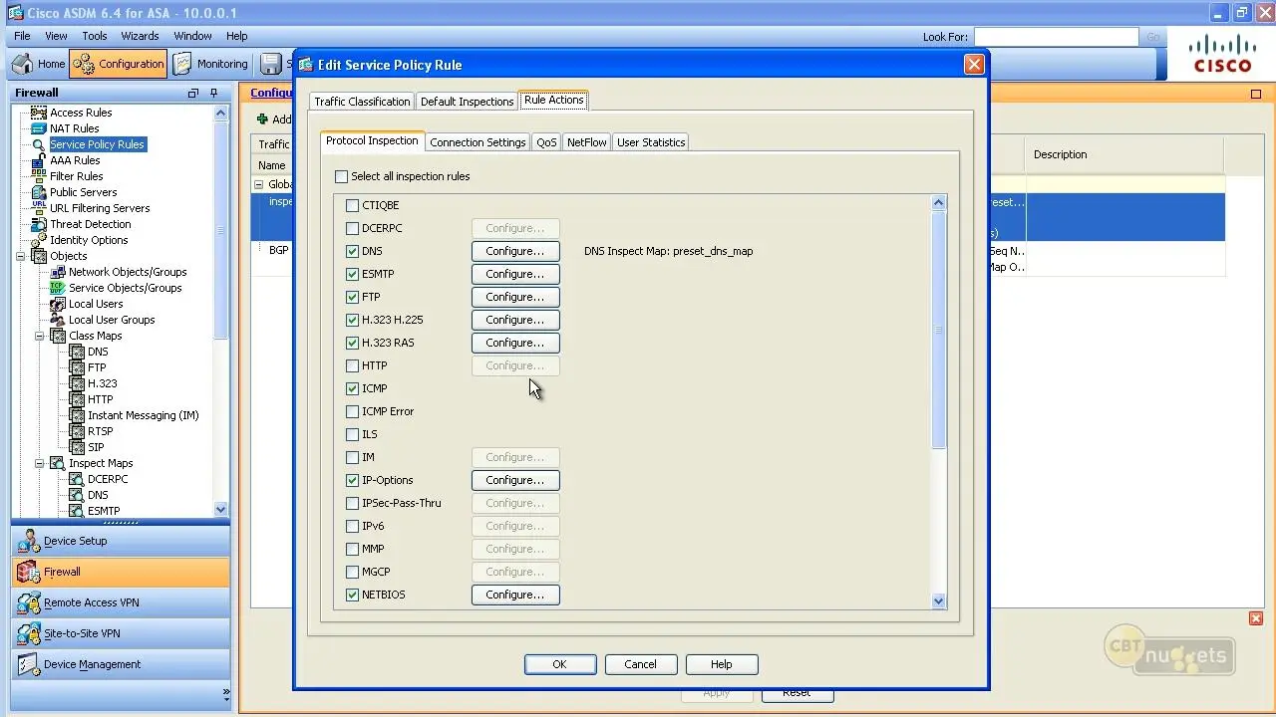Select NAT Rules icon in tree
1276x717 pixels.
[x=39, y=128]
